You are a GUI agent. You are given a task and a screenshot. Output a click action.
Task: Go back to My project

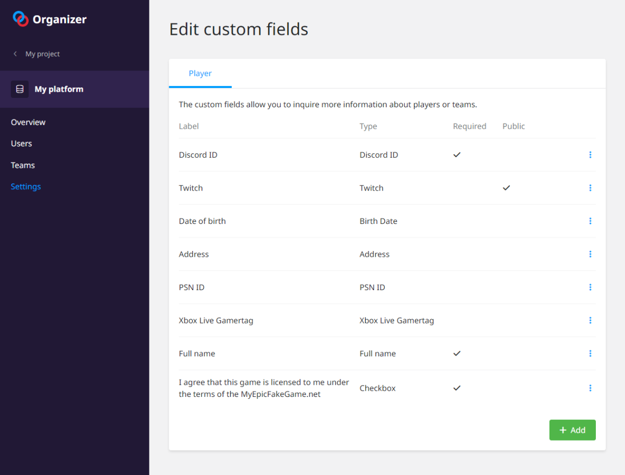42,54
